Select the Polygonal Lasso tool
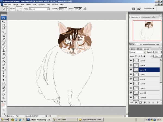163x122 pixels. (4, 29)
